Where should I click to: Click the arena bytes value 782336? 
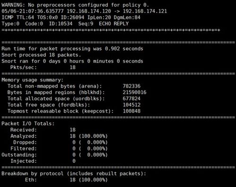point(131,86)
